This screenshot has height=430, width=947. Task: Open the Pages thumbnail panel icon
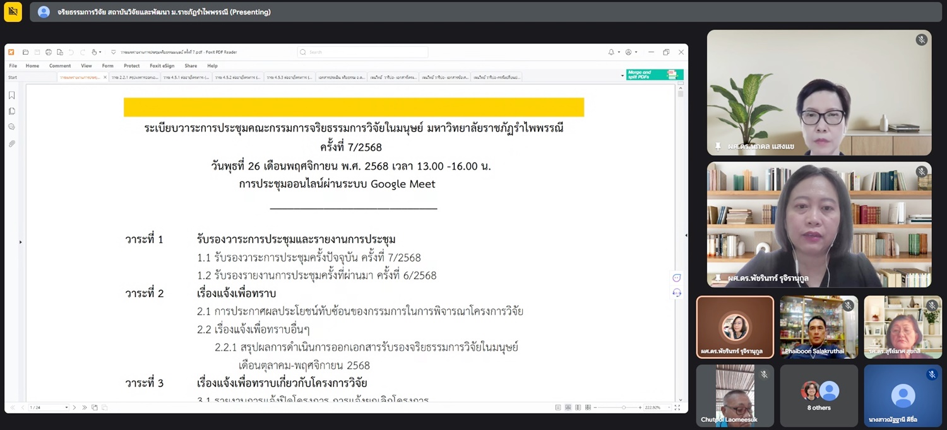click(12, 112)
